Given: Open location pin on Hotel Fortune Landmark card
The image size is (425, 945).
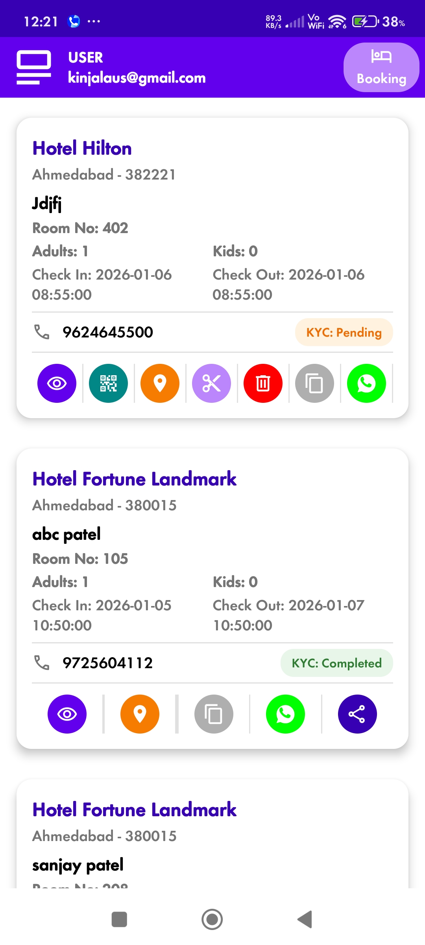Looking at the screenshot, I should 139,713.
